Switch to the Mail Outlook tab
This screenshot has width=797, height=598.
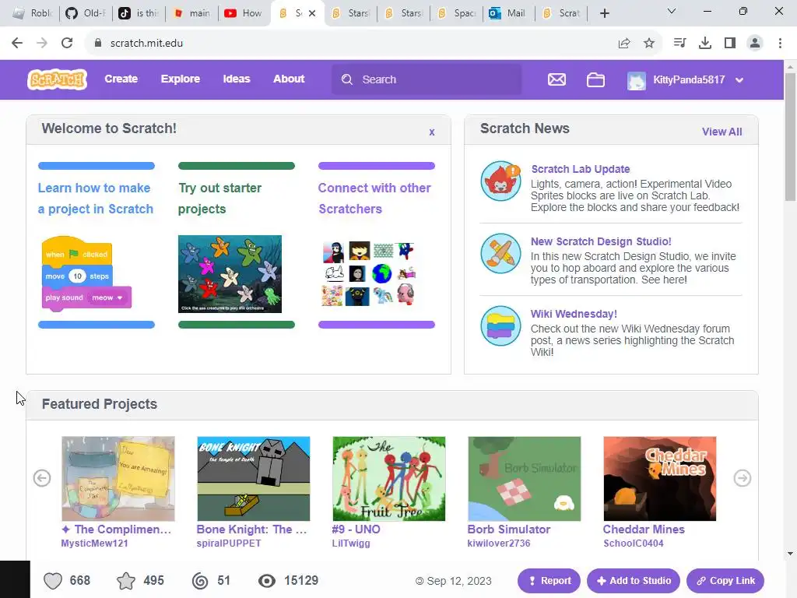click(508, 13)
